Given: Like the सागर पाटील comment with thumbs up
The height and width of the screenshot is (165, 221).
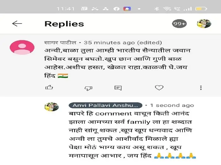Looking at the screenshot, I should click(x=49, y=87).
